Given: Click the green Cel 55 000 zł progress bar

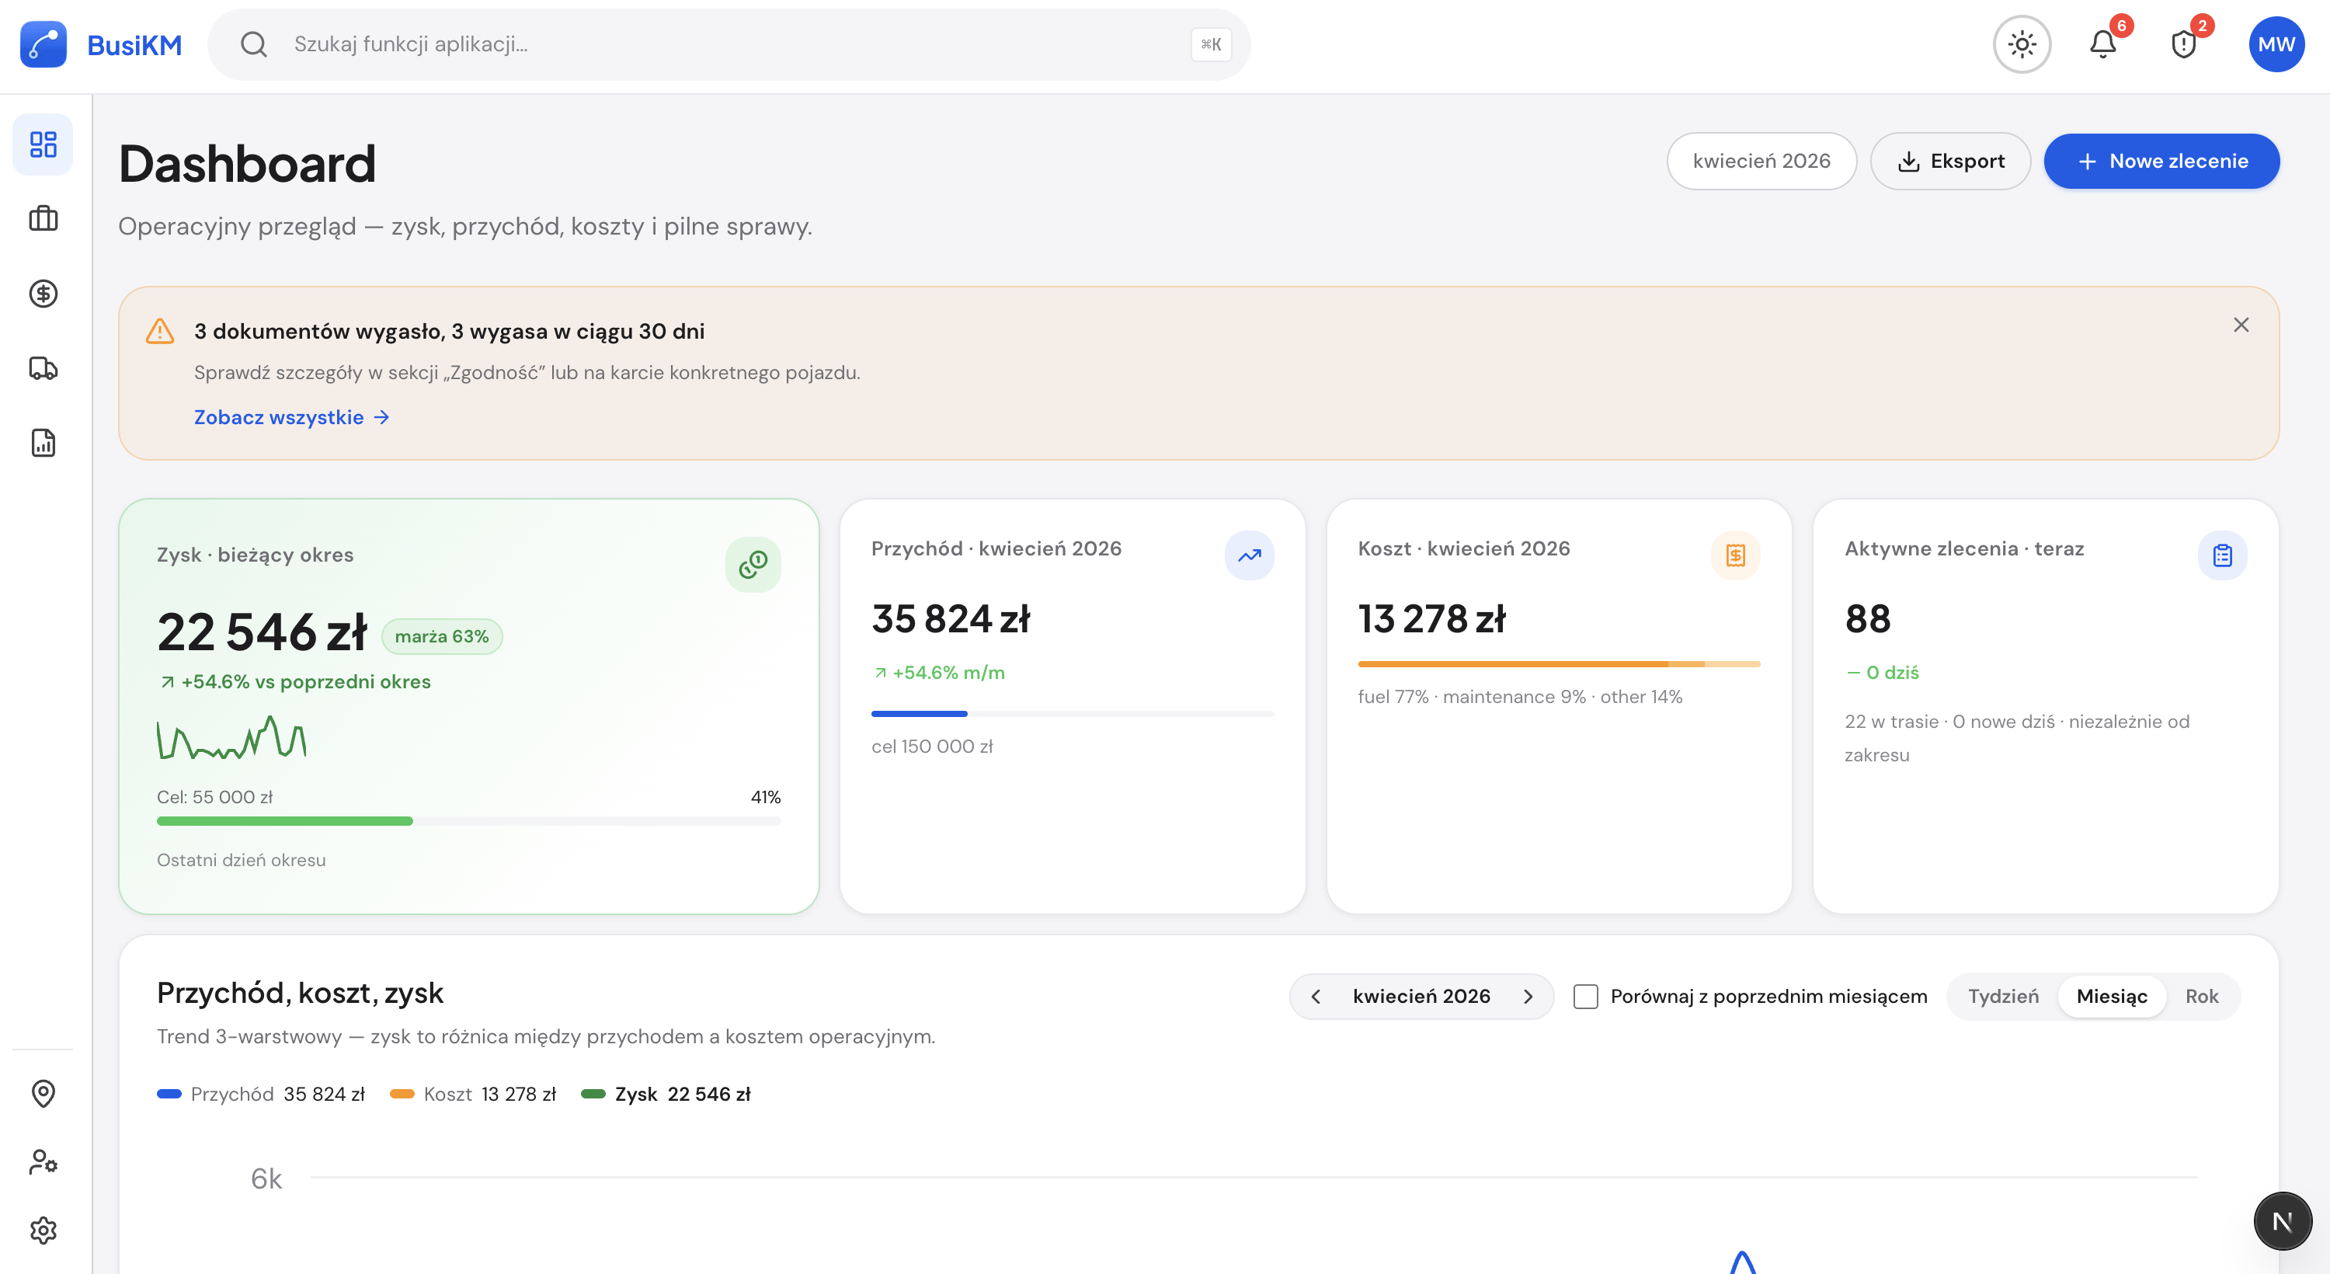Looking at the screenshot, I should point(468,822).
